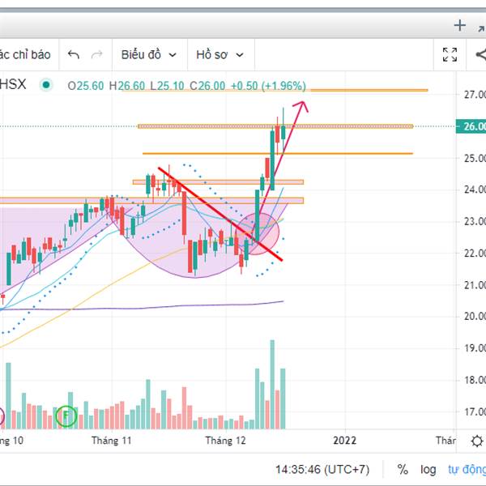Enter fullscreen chart mode
This screenshot has width=486, height=486.
click(x=450, y=55)
